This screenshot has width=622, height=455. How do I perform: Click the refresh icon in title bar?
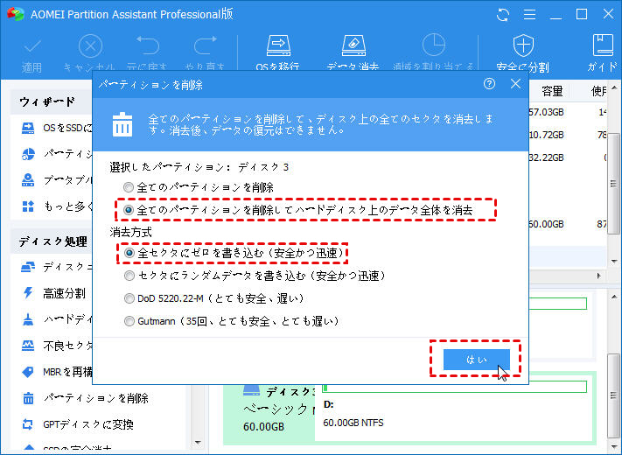click(x=503, y=15)
